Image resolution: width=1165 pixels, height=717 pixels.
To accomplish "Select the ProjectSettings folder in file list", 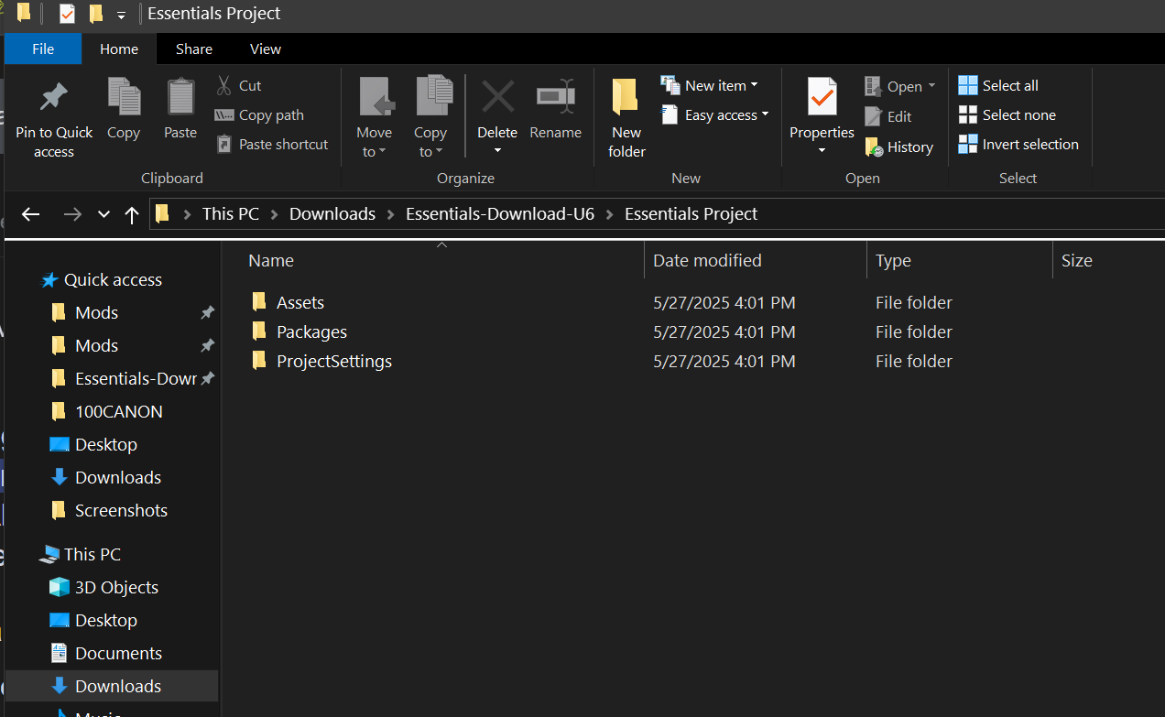I will (x=333, y=361).
